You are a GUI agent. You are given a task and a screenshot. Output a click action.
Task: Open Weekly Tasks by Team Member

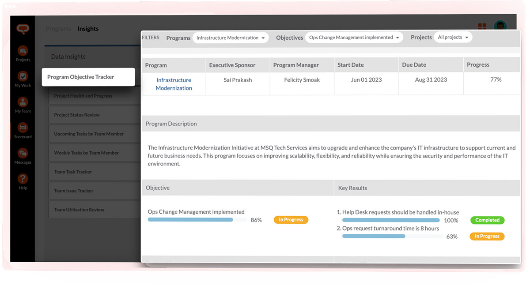pyautogui.click(x=95, y=153)
